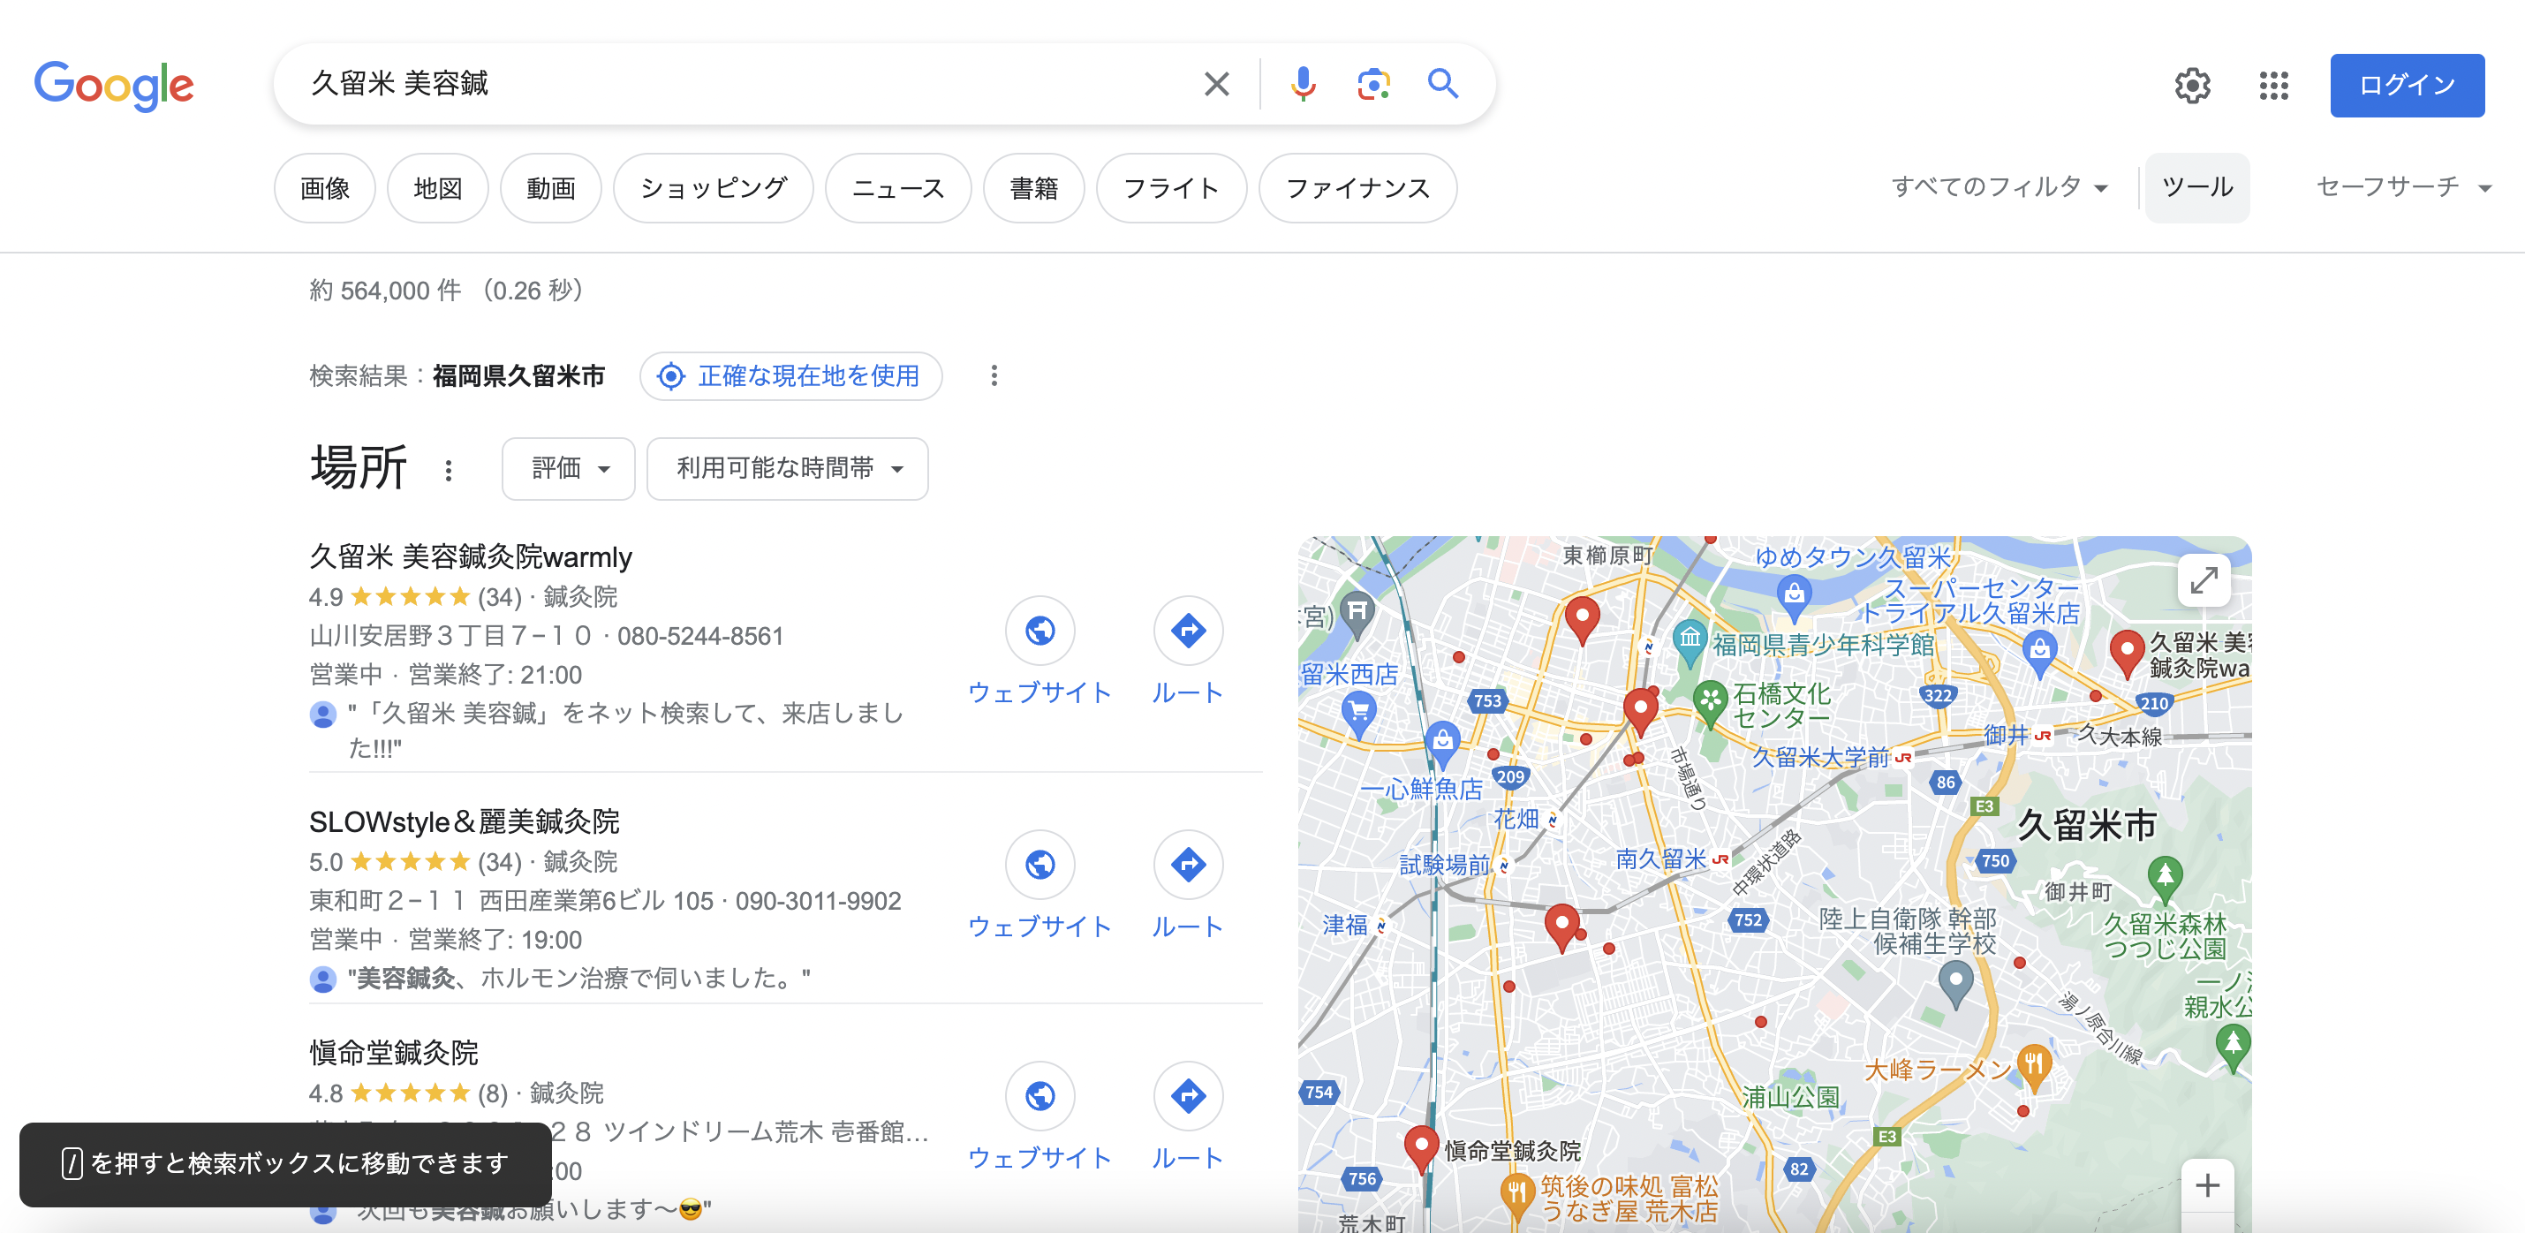This screenshot has width=2525, height=1233.
Task: Click 正確な現在地を使用 to use exact location
Action: click(790, 376)
